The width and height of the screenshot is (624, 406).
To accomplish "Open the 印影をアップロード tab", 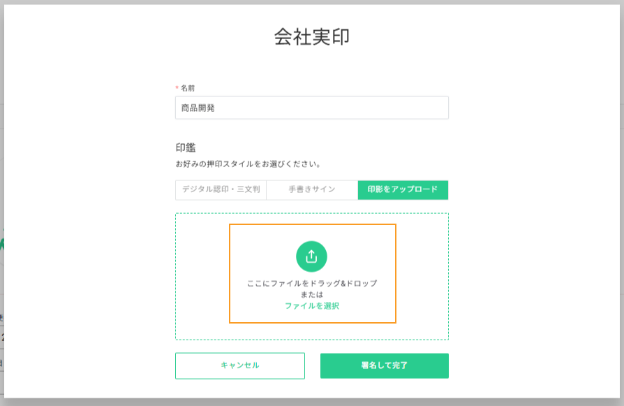I will pyautogui.click(x=403, y=189).
